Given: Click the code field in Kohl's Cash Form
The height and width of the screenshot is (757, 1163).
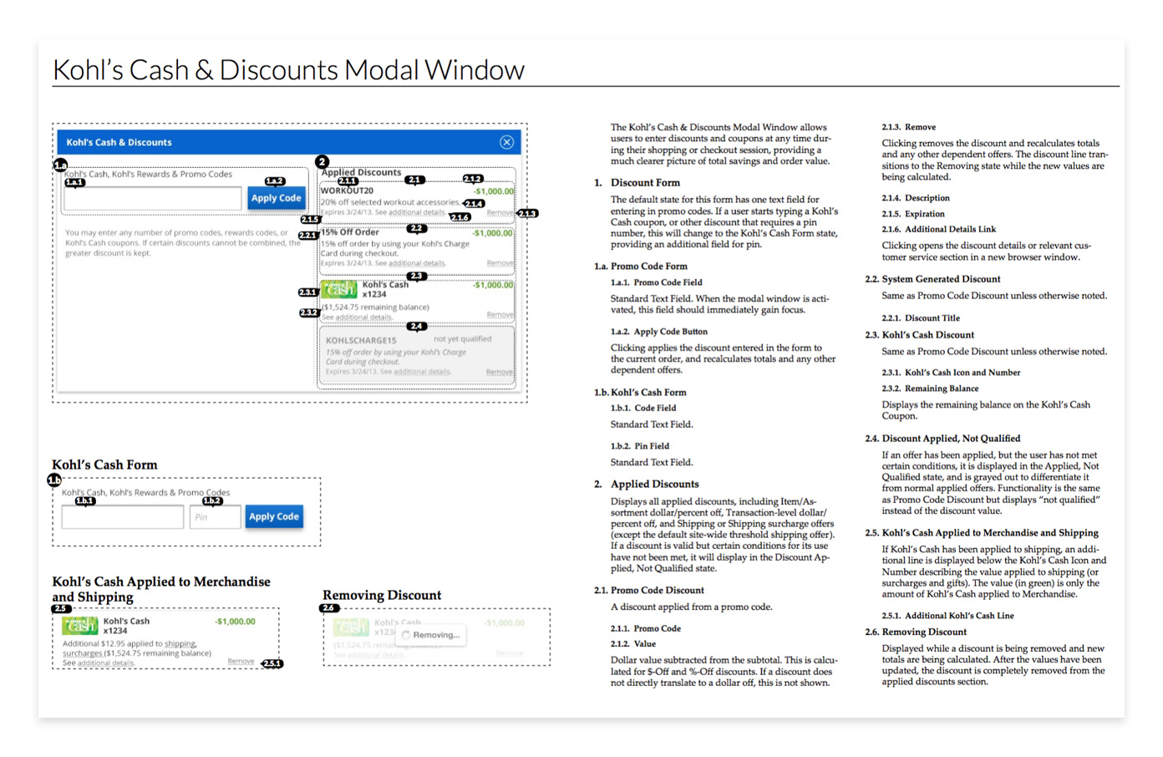Looking at the screenshot, I should tap(123, 516).
